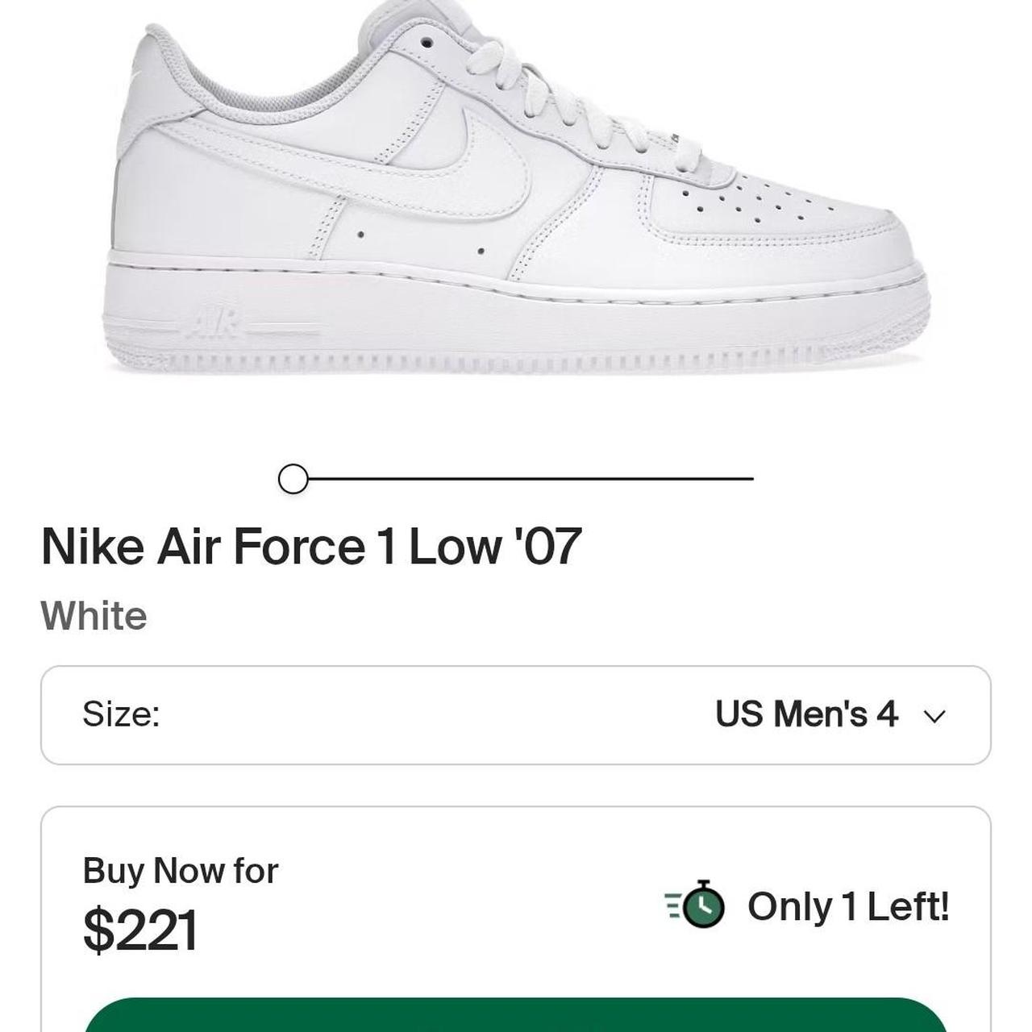The height and width of the screenshot is (1032, 1032).
Task: Click the Nike Air Force 1 Low '07 title
Action: [x=311, y=546]
